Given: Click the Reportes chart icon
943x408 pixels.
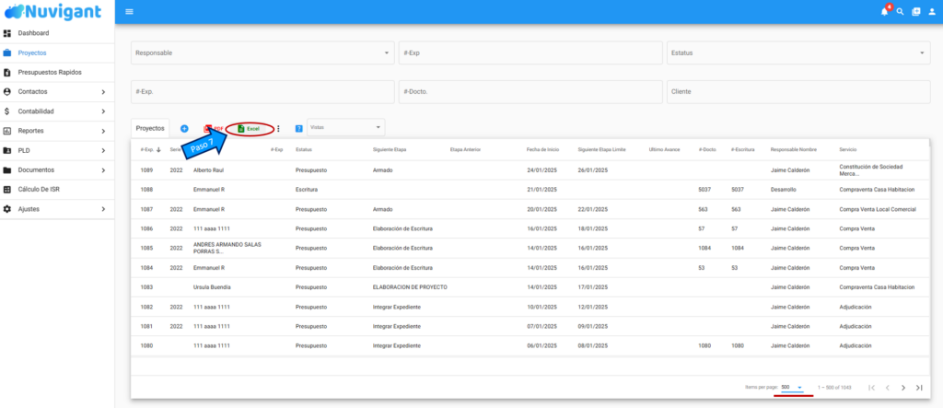Looking at the screenshot, I should coord(7,131).
